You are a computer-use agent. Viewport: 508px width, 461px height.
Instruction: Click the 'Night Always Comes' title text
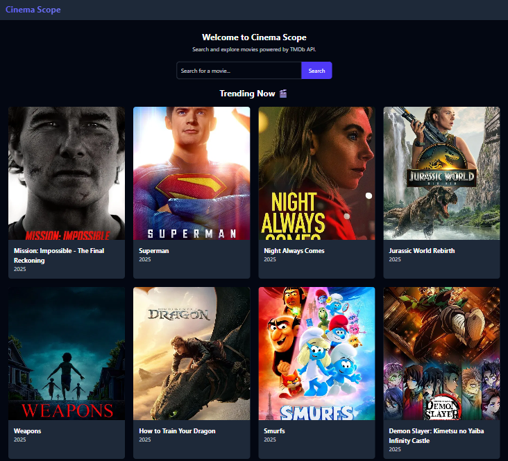point(294,250)
